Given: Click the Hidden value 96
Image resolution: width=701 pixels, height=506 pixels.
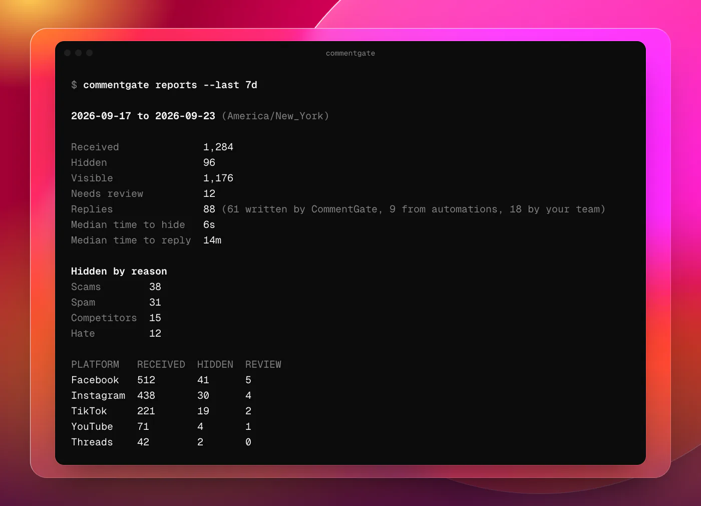Looking at the screenshot, I should pos(209,163).
